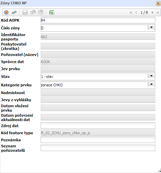This screenshot has width=161, height=173.
Task: Undo edits with the curved arrow icon
Action: point(33,12)
